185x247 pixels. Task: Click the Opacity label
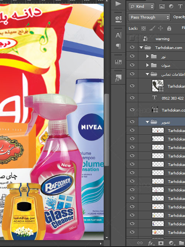tap(179, 17)
